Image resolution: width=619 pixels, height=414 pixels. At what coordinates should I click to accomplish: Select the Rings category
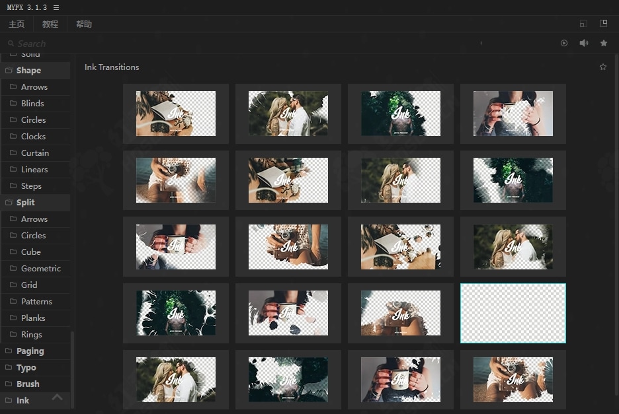pos(36,334)
